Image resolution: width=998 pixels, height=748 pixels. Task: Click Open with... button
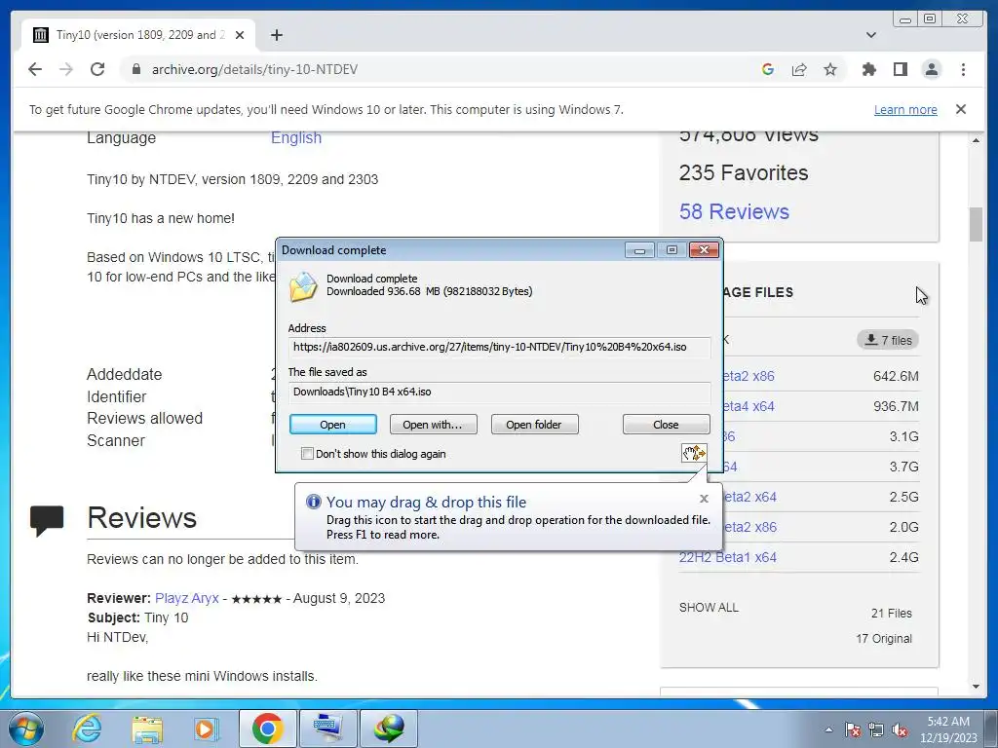(x=433, y=425)
